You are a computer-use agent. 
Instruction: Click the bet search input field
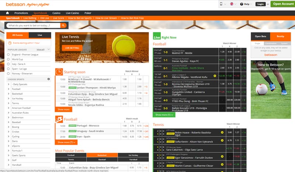coord(33,26)
